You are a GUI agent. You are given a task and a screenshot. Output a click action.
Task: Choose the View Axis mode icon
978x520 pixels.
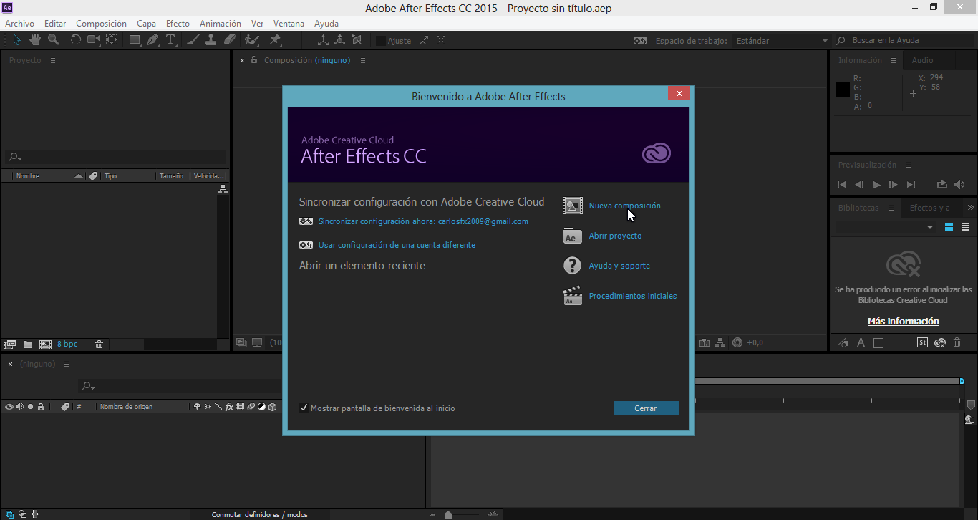point(357,41)
